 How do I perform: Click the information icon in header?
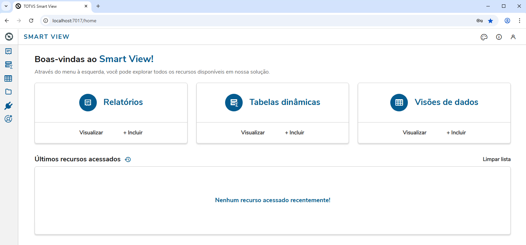click(499, 37)
